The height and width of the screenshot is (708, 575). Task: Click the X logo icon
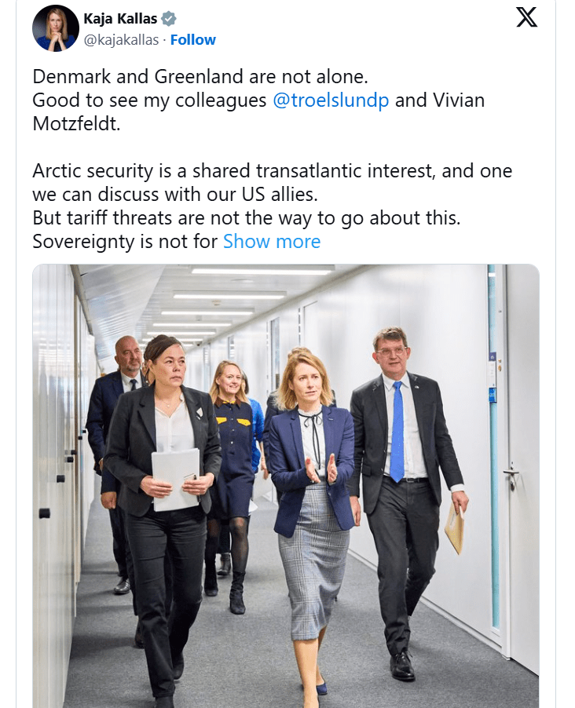[526, 18]
